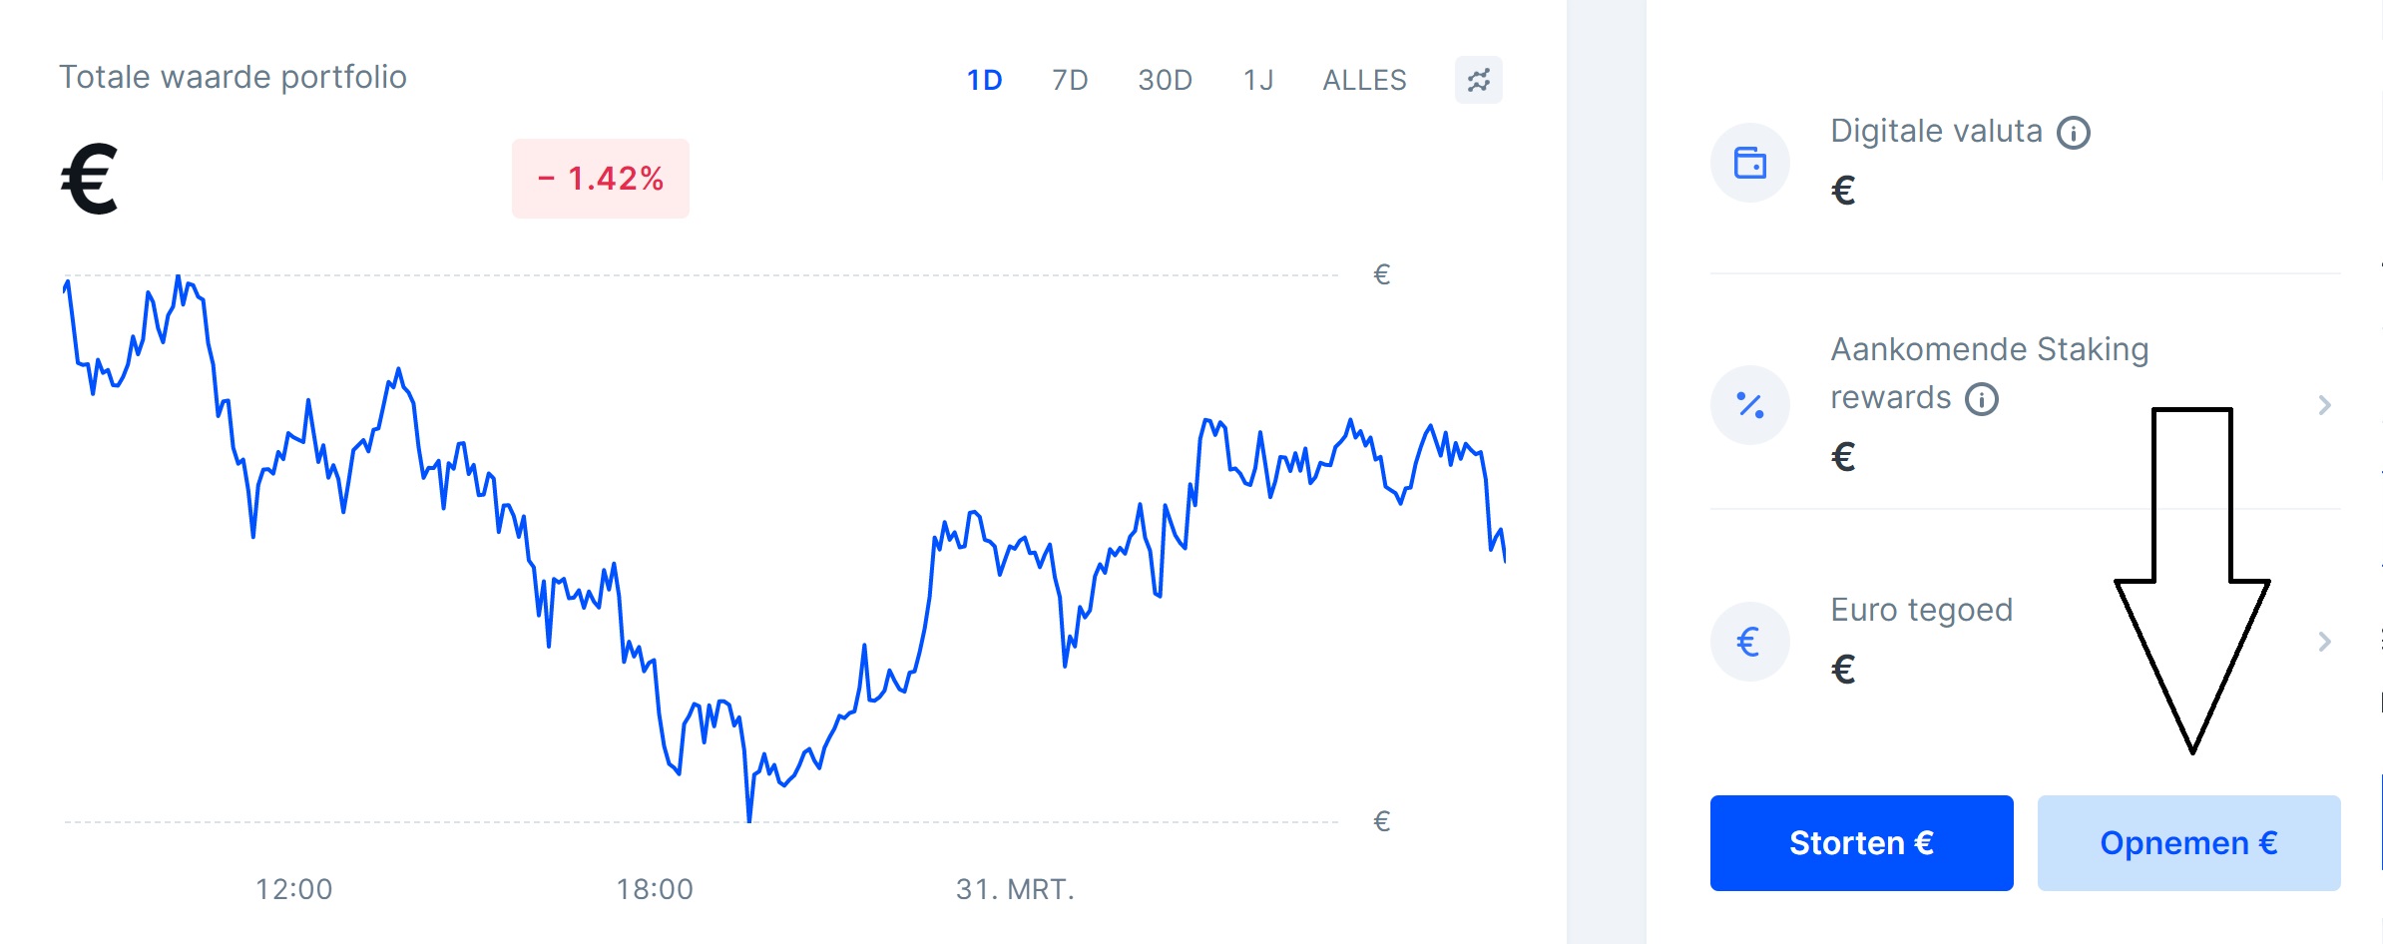Click the round euro icon near Euro tegoed
The width and height of the screenshot is (2383, 944).
(1751, 641)
